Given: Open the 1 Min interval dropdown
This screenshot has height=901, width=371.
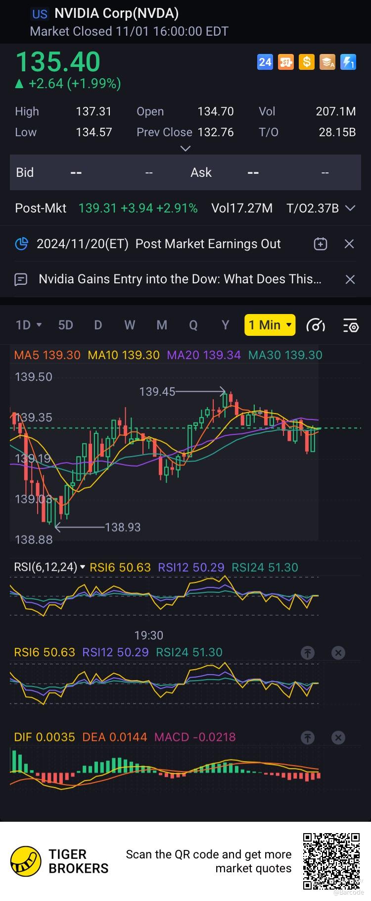Looking at the screenshot, I should (x=270, y=325).
